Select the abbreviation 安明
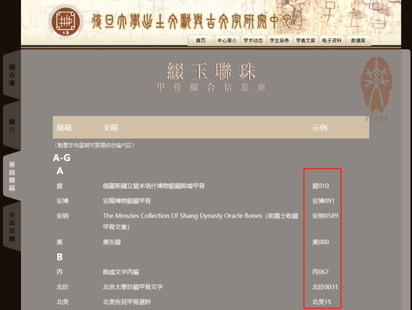Image resolution: width=412 pixels, height=310 pixels. click(62, 216)
